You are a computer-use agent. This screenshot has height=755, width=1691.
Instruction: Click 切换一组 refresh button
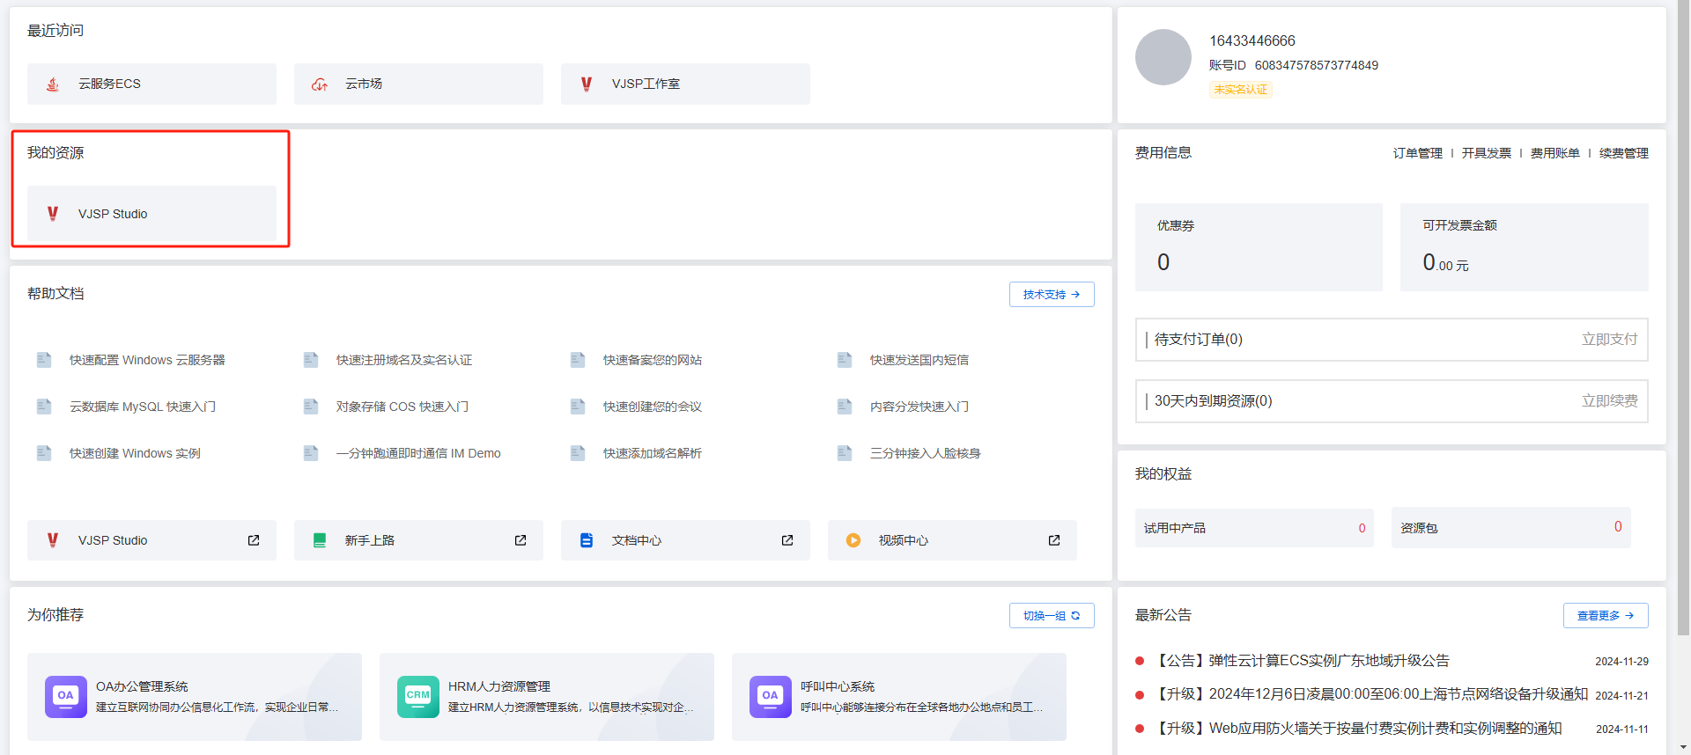[x=1052, y=616]
